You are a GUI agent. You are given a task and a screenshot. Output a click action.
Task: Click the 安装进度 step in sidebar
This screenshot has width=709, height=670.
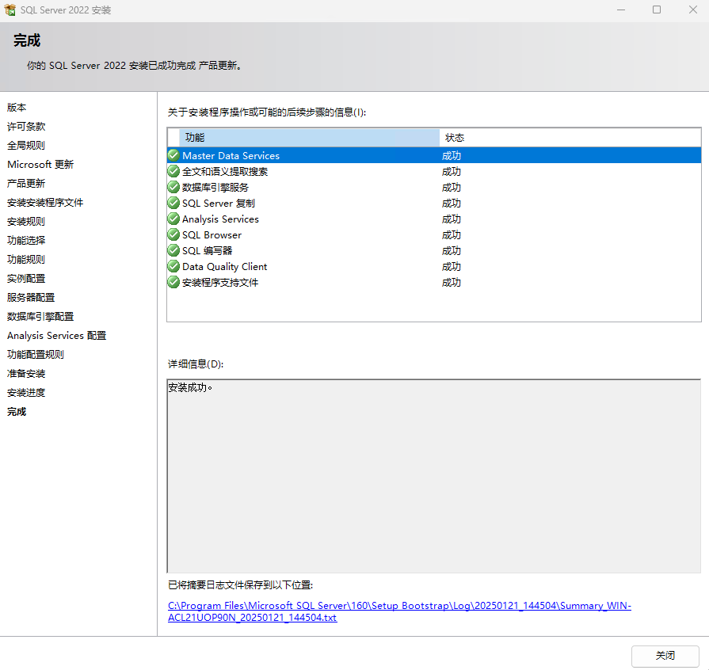point(26,392)
